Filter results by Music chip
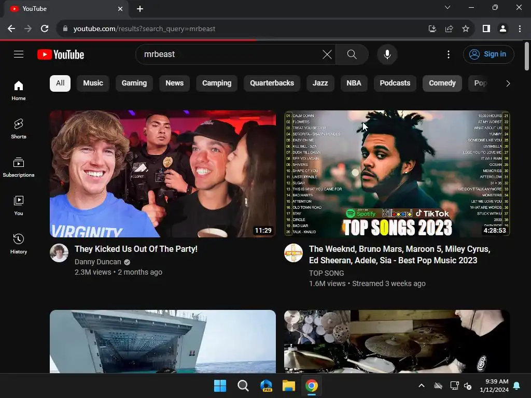531x398 pixels. click(x=93, y=83)
